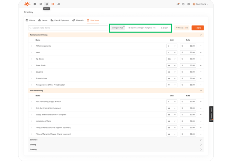Screen dimensions: 232x161
Task: Open the settings gear icon
Action: (188, 4)
